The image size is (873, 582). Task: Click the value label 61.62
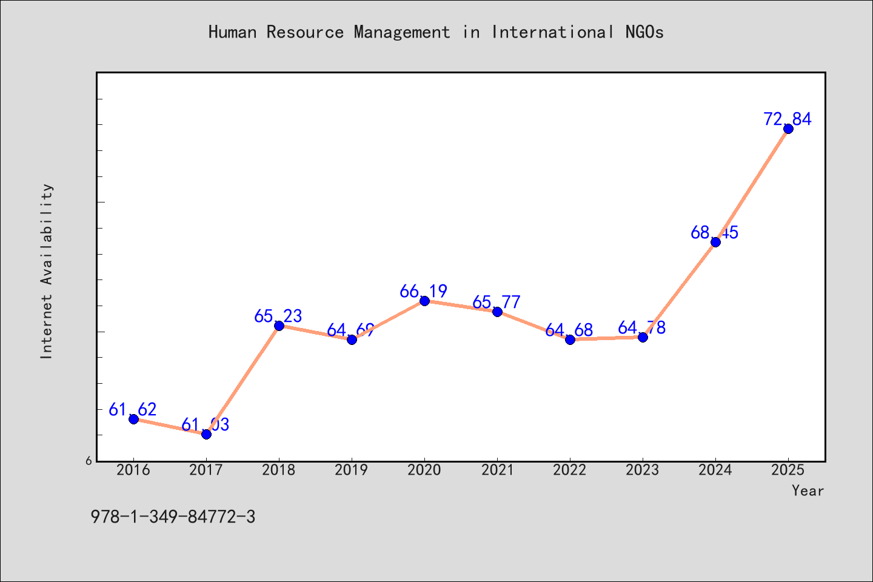coord(133,409)
